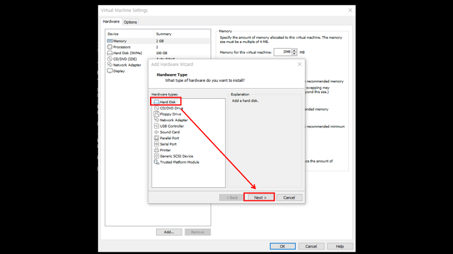The image size is (453, 254).
Task: Click the Add... button below device list
Action: pos(169,232)
